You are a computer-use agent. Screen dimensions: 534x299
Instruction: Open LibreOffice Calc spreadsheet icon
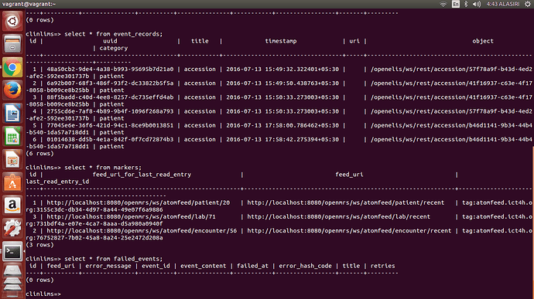(12, 137)
